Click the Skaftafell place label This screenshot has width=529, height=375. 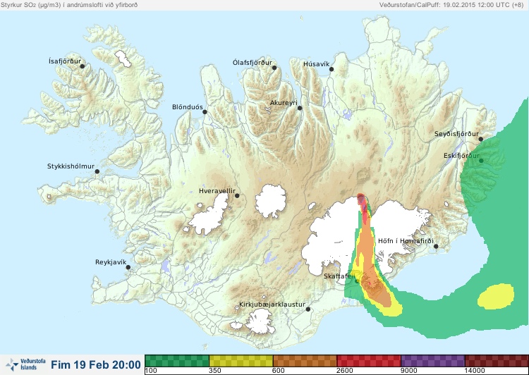coord(339,276)
